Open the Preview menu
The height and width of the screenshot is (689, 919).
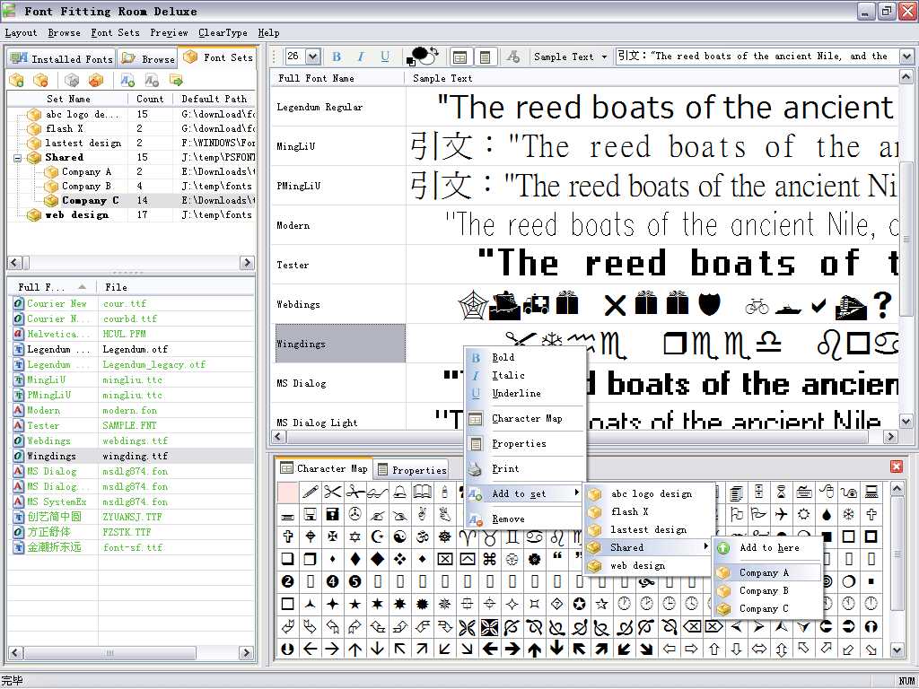pos(169,33)
